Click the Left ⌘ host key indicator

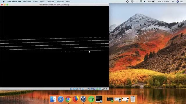point(105,89)
